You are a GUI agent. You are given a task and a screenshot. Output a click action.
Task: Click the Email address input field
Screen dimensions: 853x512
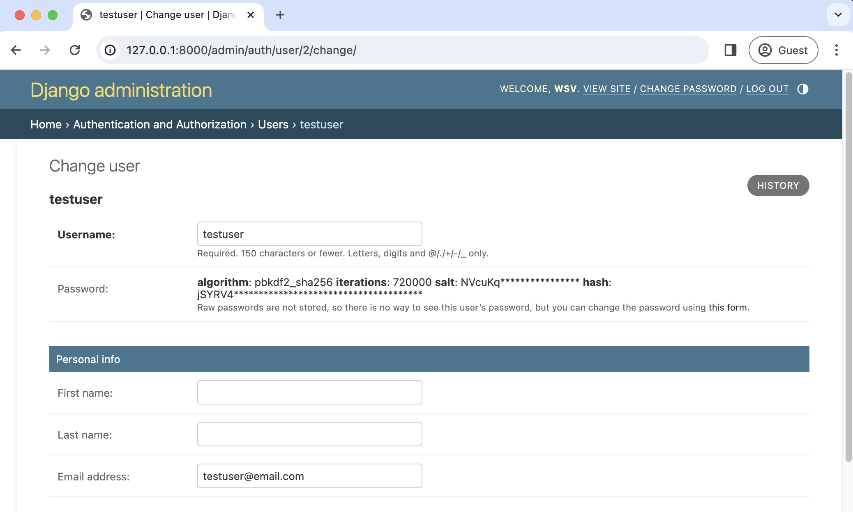tap(309, 476)
